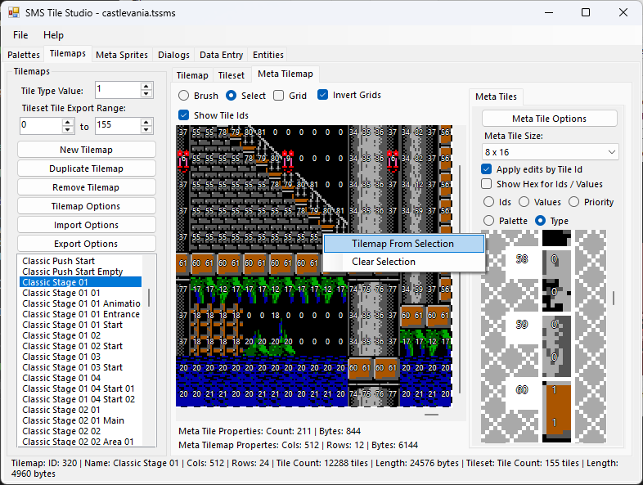Click the meta tiles panel scrollbar
Image resolution: width=643 pixels, height=485 pixels.
pos(614,298)
